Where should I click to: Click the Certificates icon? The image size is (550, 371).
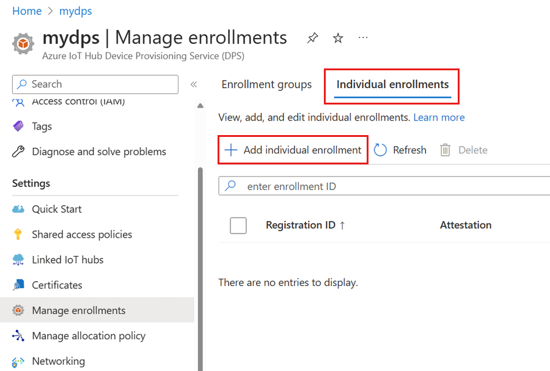coord(18,285)
